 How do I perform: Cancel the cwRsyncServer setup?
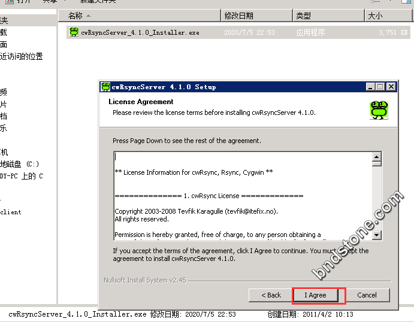(x=367, y=295)
